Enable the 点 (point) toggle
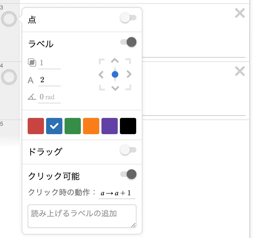The height and width of the screenshot is (238, 255). pos(128,18)
